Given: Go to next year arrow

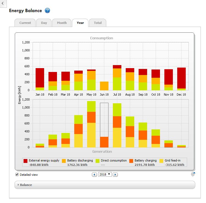Looking at the screenshot, I should tap(115, 174).
